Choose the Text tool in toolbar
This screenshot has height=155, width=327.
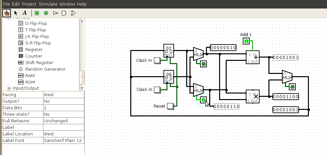(x=24, y=13)
